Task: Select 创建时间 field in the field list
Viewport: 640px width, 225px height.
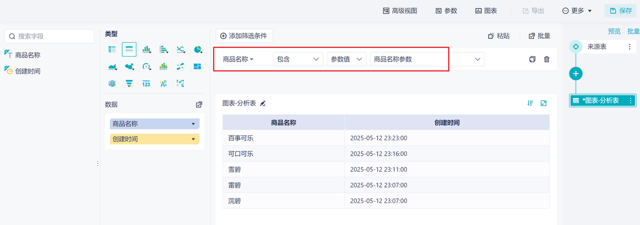Action: tap(28, 71)
